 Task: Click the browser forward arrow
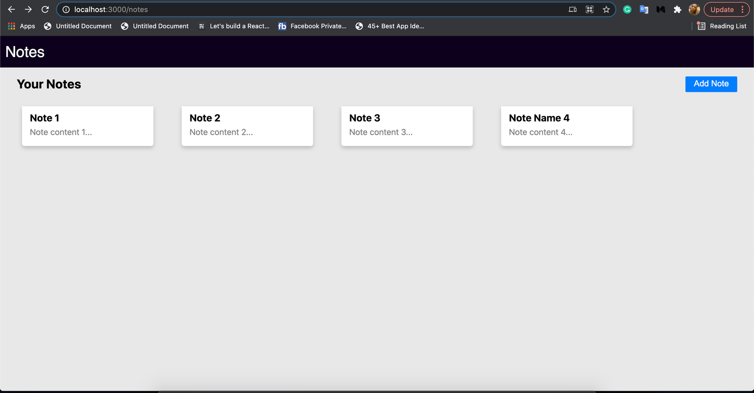point(28,9)
